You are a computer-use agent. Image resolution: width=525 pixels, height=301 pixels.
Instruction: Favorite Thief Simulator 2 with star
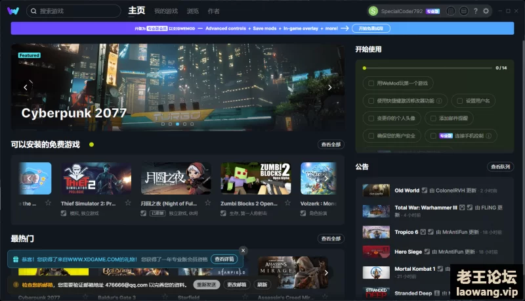pyautogui.click(x=128, y=203)
